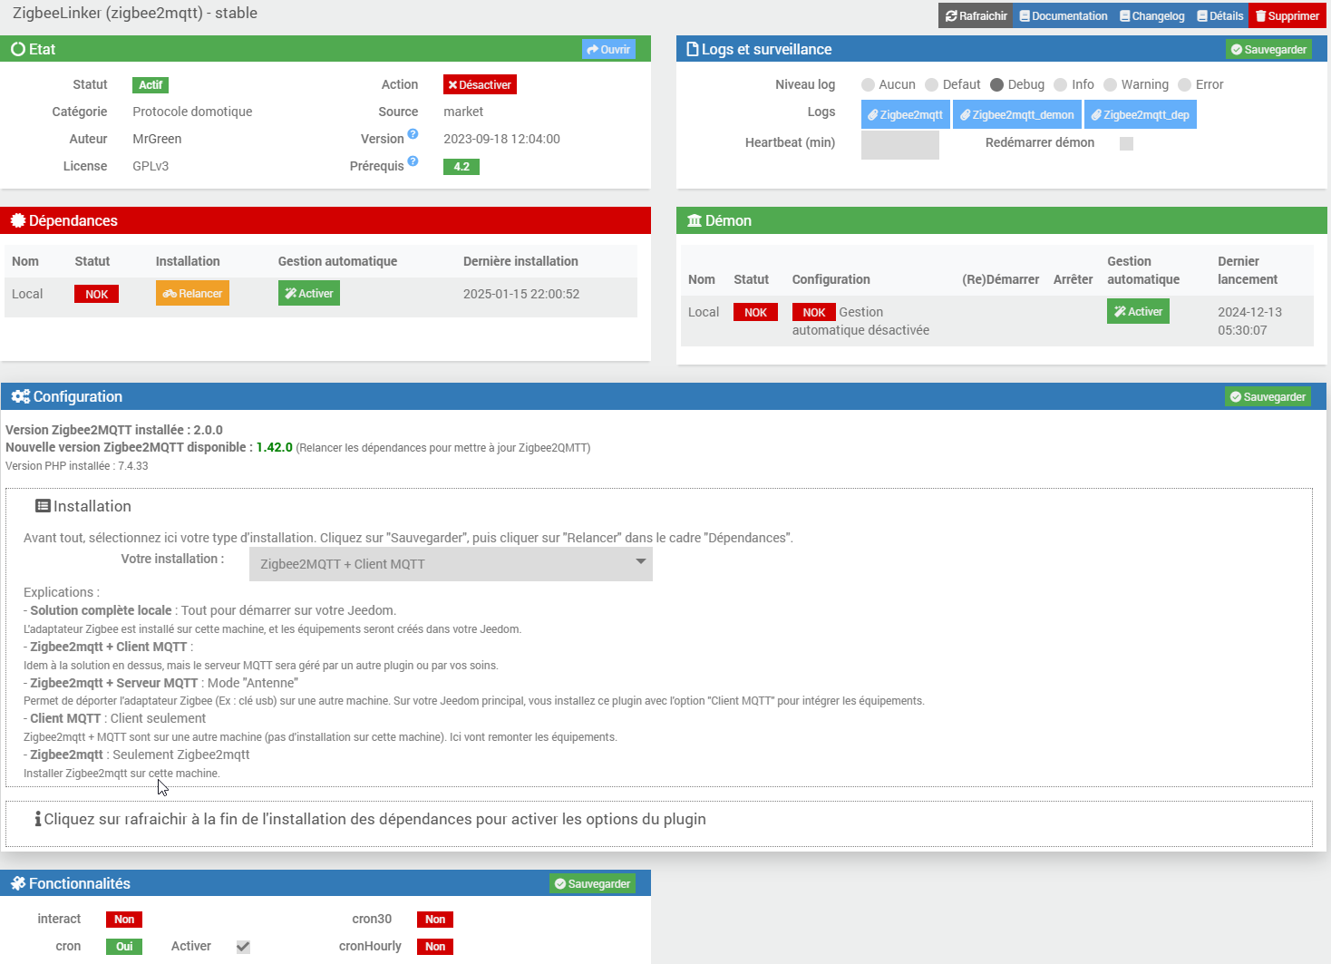1331x964 pixels.
Task: Open the plugin Documentation
Action: pos(1063,15)
